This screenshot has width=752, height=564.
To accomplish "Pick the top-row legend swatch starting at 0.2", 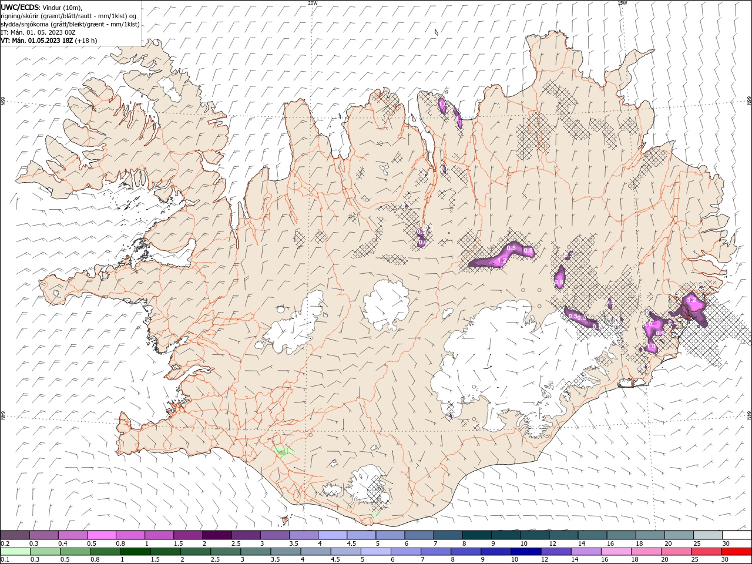I will [15, 535].
